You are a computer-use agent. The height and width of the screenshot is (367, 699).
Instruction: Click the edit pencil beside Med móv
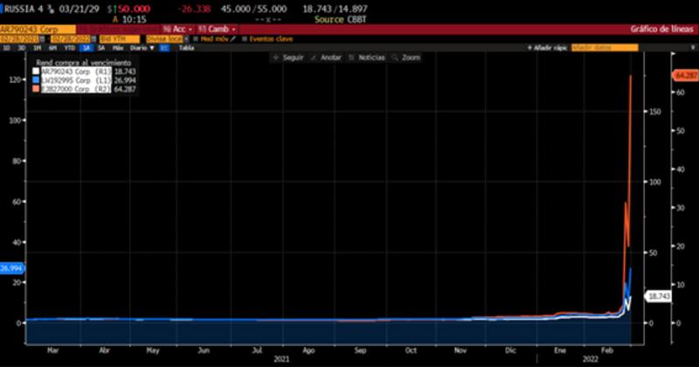(235, 38)
